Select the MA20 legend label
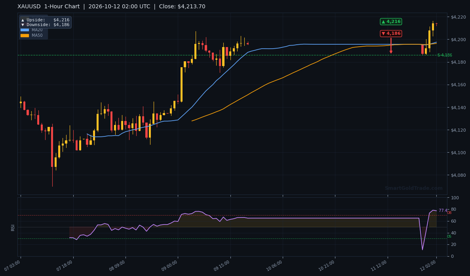Viewport: 470px width, 276px height. pyautogui.click(x=37, y=30)
